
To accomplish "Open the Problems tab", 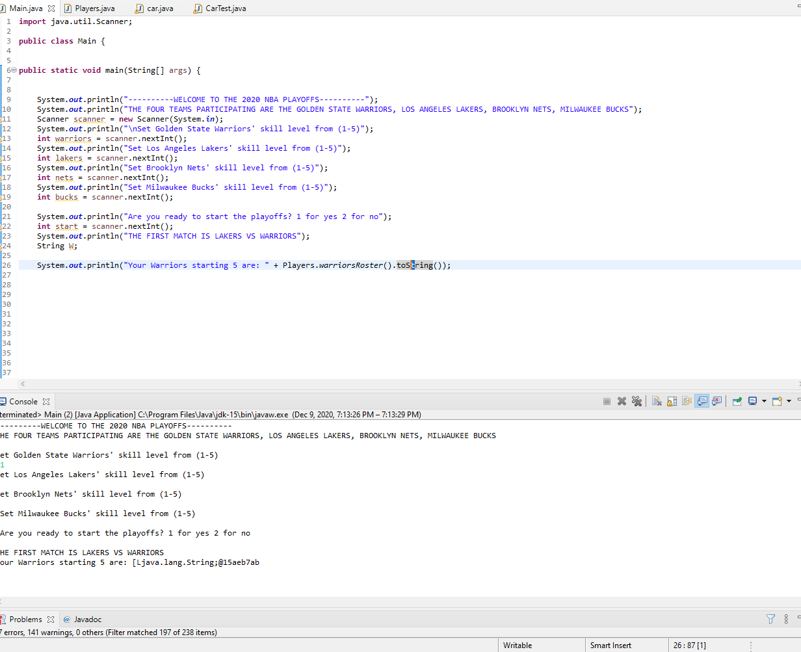I will click(25, 619).
